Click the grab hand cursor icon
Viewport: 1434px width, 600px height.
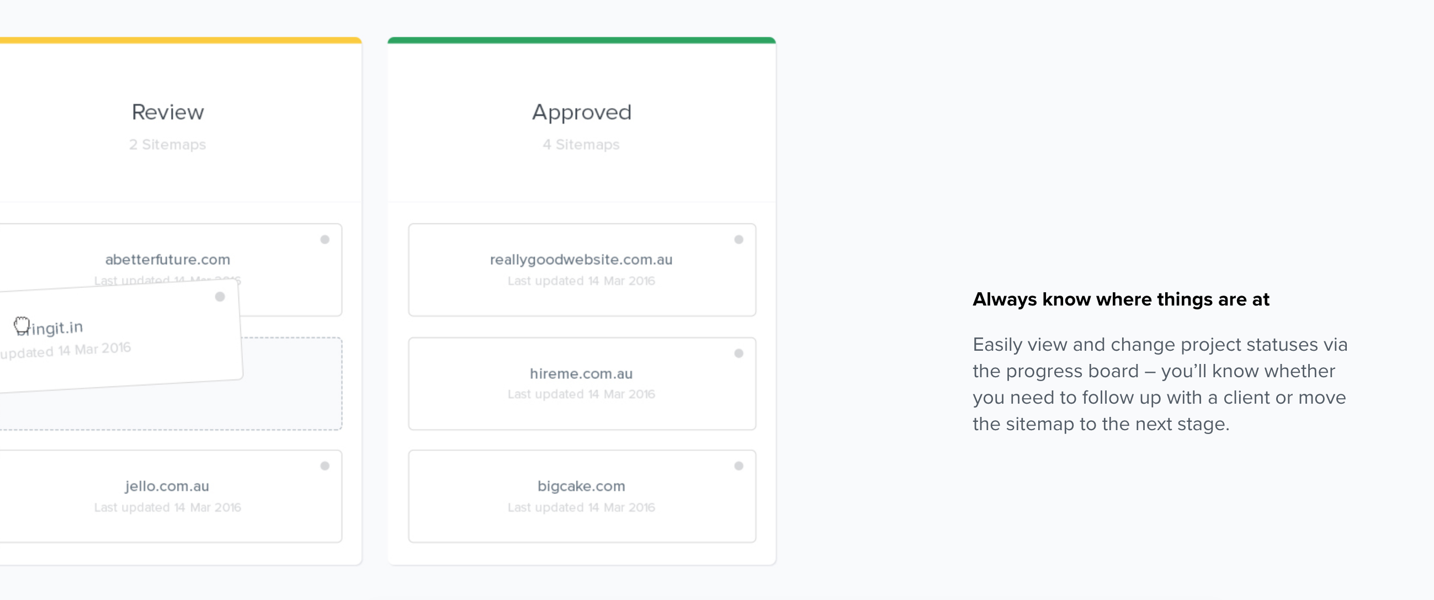(x=22, y=325)
